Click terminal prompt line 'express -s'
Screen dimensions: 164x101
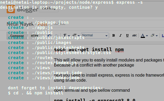pos(71,2)
